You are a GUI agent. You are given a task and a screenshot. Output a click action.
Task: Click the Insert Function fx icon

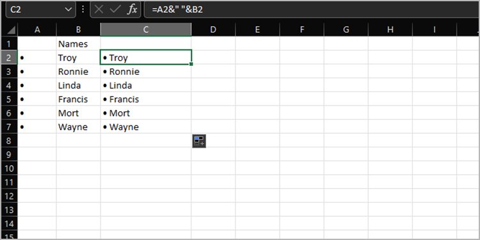[132, 10]
